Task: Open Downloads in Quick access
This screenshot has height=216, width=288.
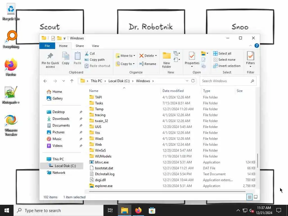Action: click(x=58, y=119)
